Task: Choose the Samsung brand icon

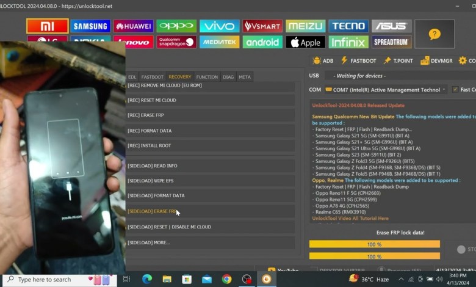Action: coord(90,26)
